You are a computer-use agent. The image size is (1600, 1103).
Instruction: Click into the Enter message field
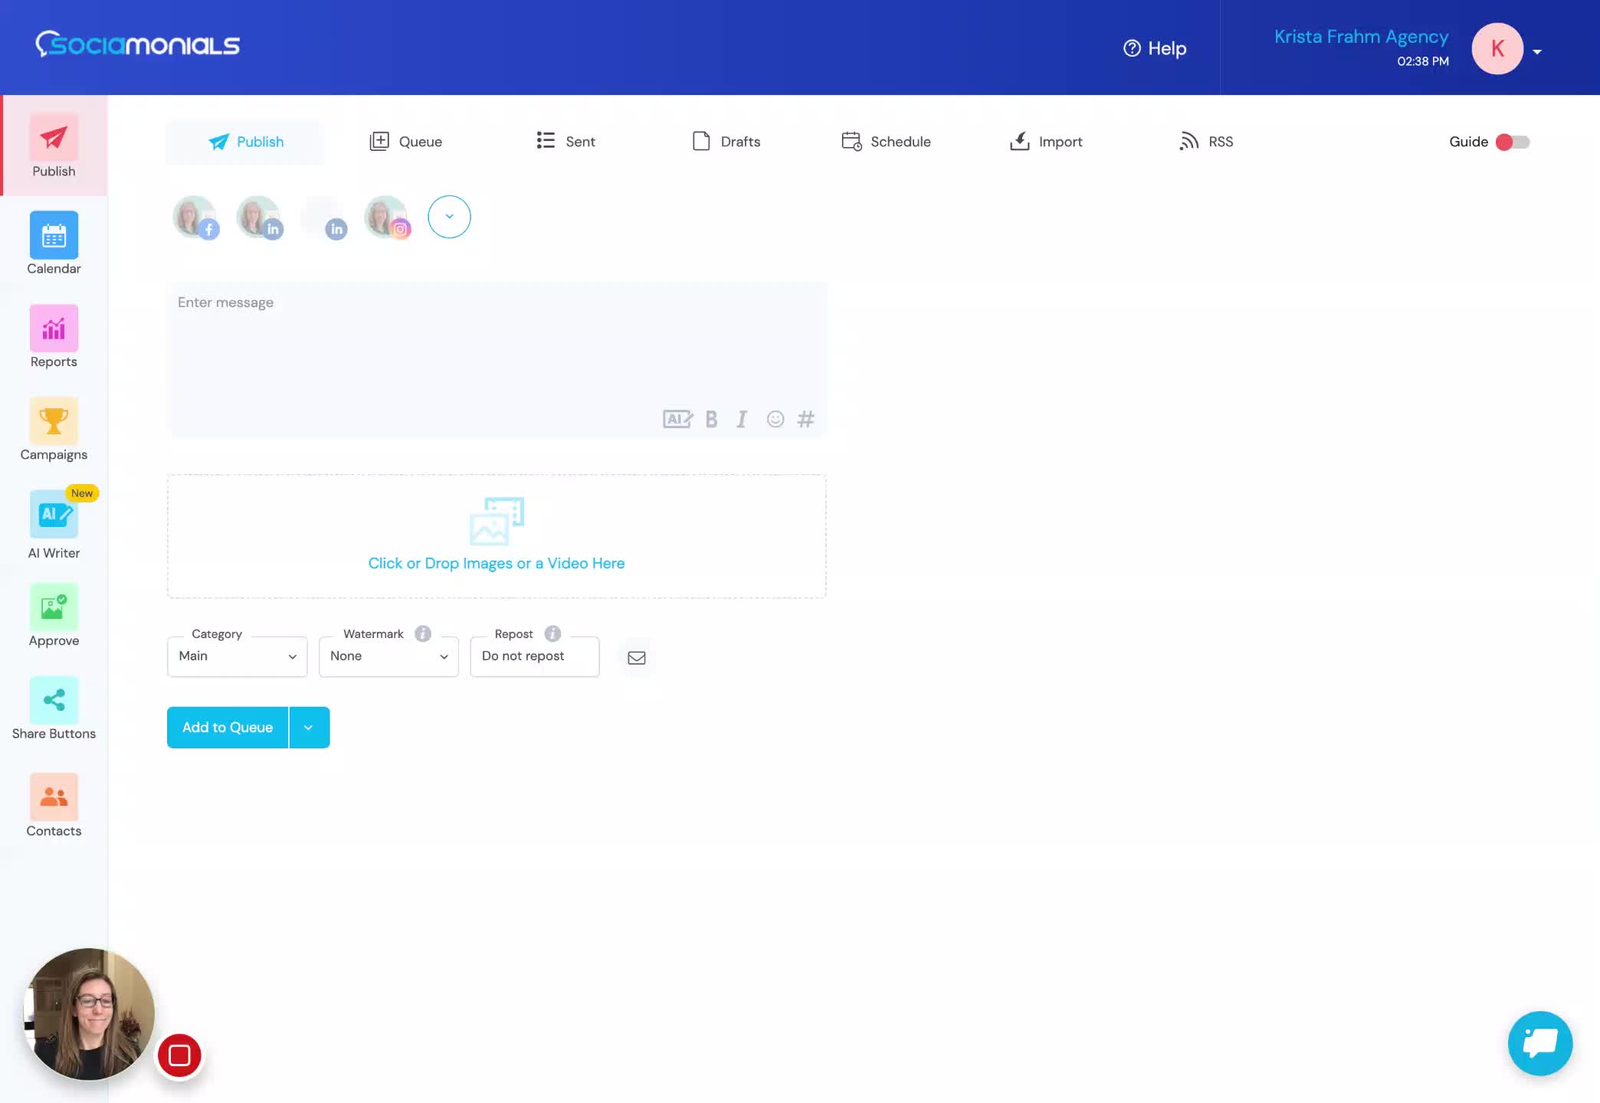[497, 345]
